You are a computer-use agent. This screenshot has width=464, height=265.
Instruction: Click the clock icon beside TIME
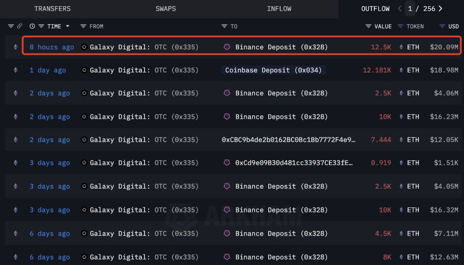[32, 26]
